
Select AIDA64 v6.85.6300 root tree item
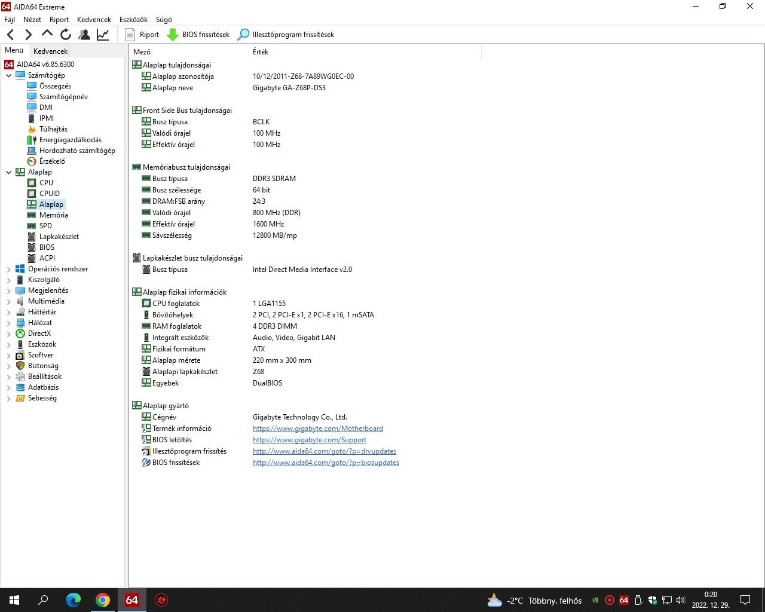pos(39,65)
